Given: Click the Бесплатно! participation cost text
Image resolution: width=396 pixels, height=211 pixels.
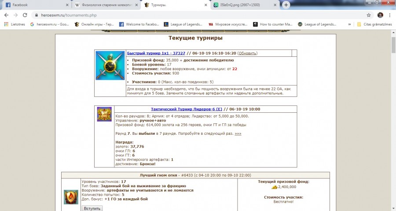Looking at the screenshot, I should pos(283,202).
